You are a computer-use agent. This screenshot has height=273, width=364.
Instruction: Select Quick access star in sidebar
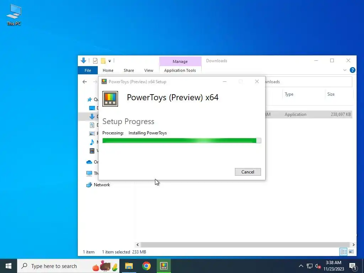tap(90, 100)
